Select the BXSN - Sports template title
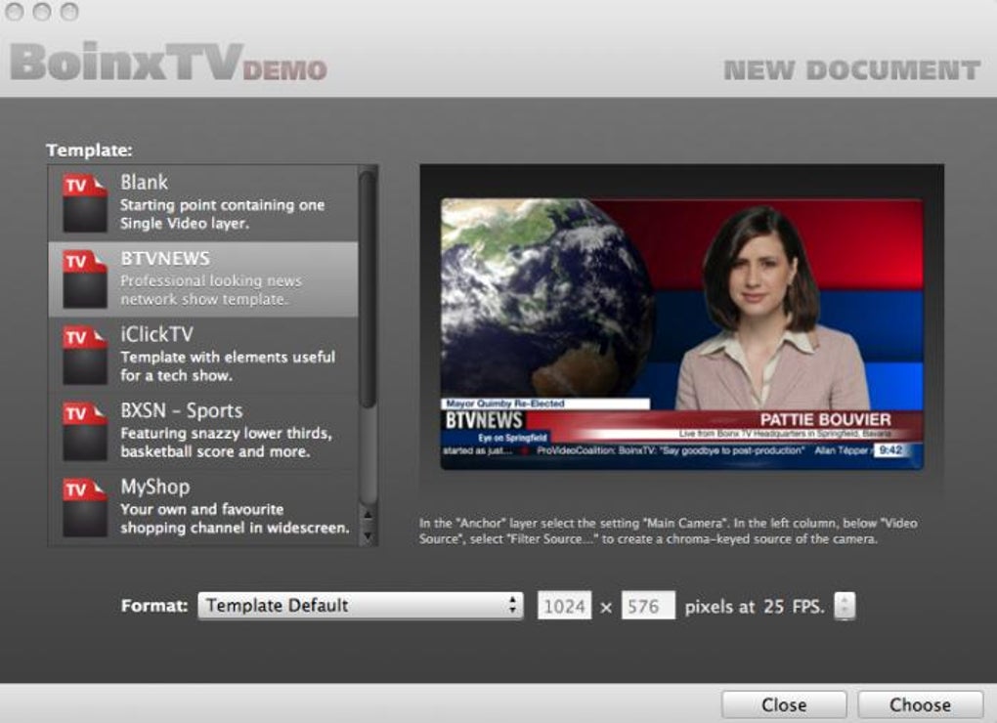Viewport: 997px width, 723px height. (181, 410)
